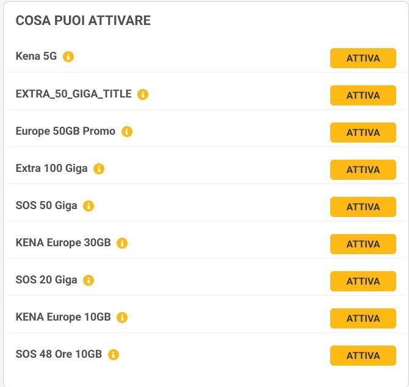
Task: Show info for SOS 20 Giga
Action: click(89, 280)
